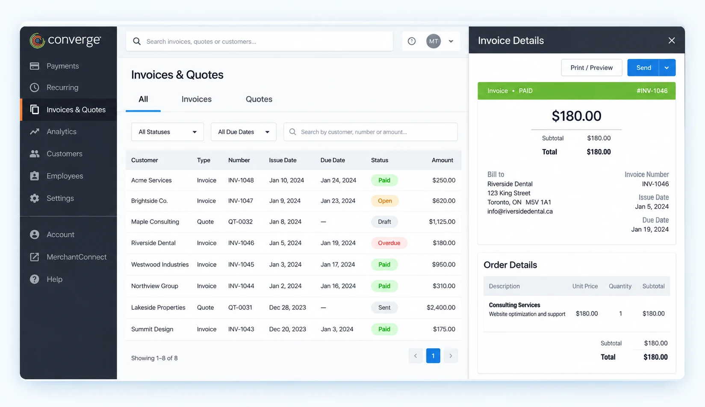Sort by the Amount column header
The height and width of the screenshot is (407, 705).
(x=442, y=160)
